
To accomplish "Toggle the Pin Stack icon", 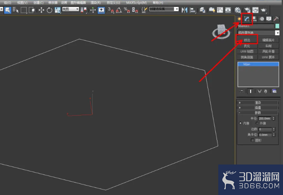I will tap(241, 91).
